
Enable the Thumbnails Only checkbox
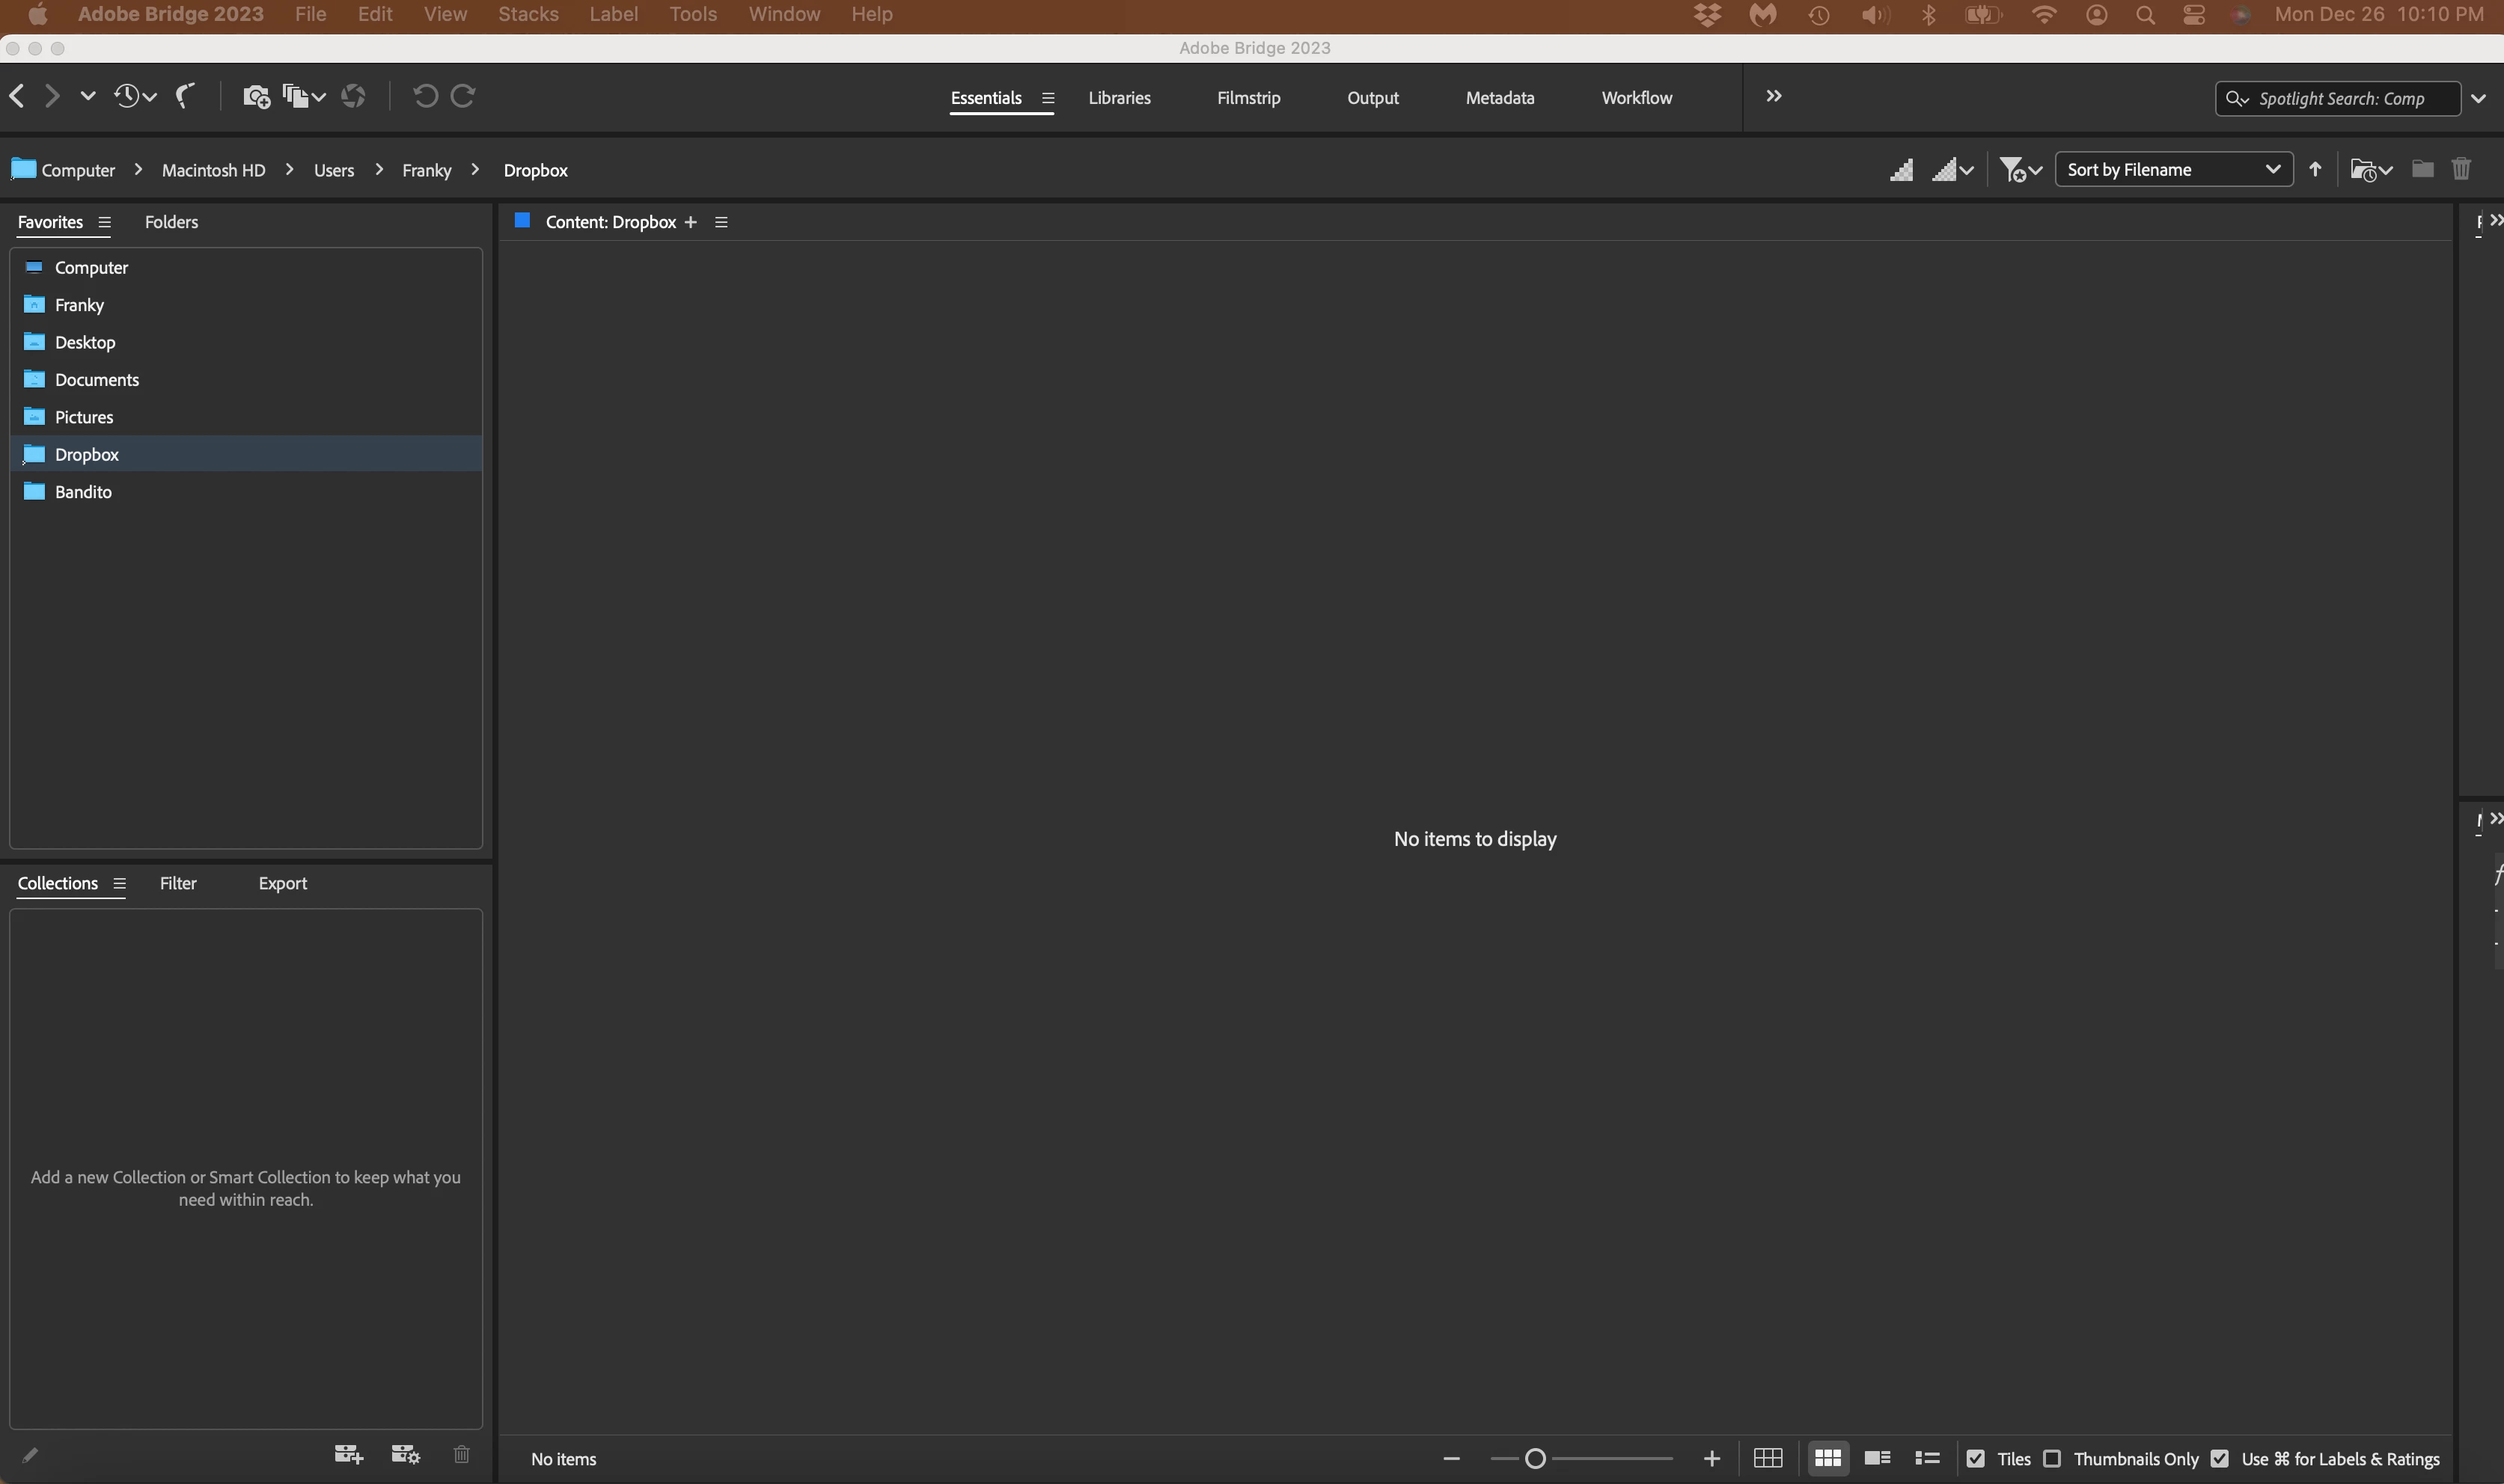2052,1459
